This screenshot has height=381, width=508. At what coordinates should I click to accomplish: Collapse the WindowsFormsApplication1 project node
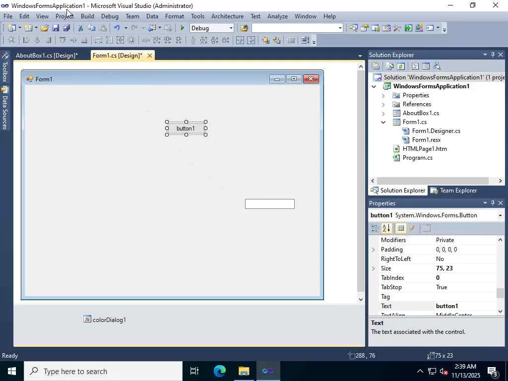click(374, 86)
